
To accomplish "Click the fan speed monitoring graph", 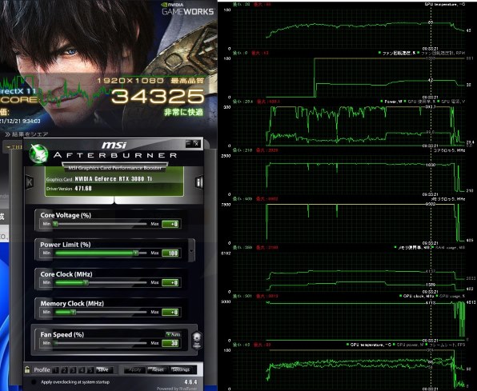I will tap(348, 78).
